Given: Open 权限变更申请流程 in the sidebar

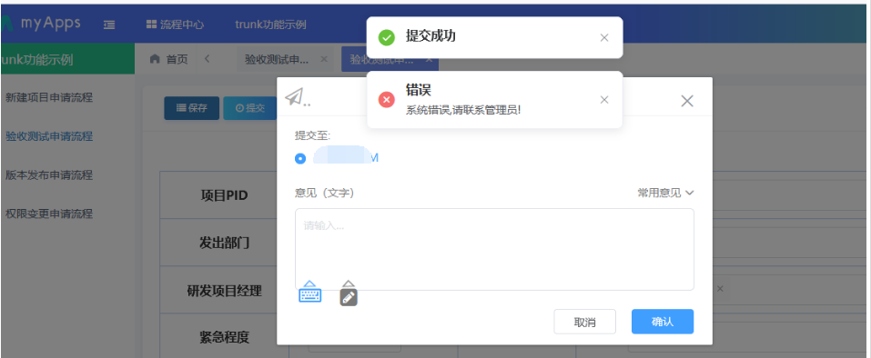Looking at the screenshot, I should (x=49, y=214).
